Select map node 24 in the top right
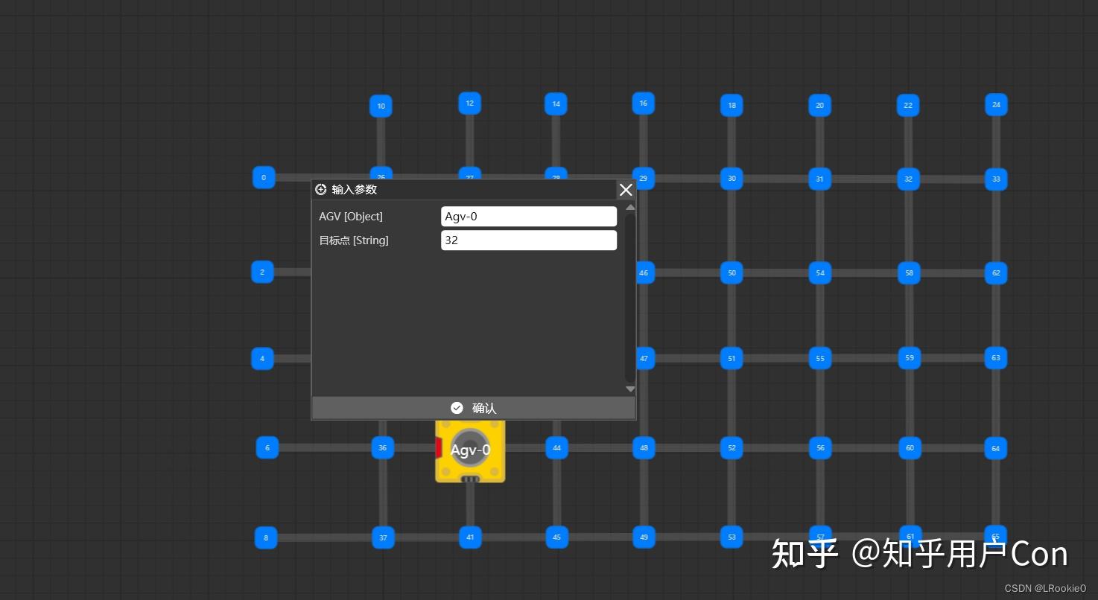The height and width of the screenshot is (600, 1098). pyautogui.click(x=996, y=104)
